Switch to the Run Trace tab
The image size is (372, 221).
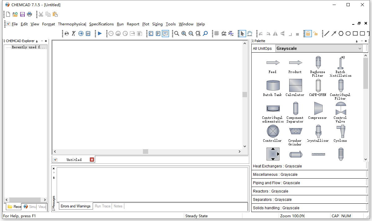coord(103,206)
